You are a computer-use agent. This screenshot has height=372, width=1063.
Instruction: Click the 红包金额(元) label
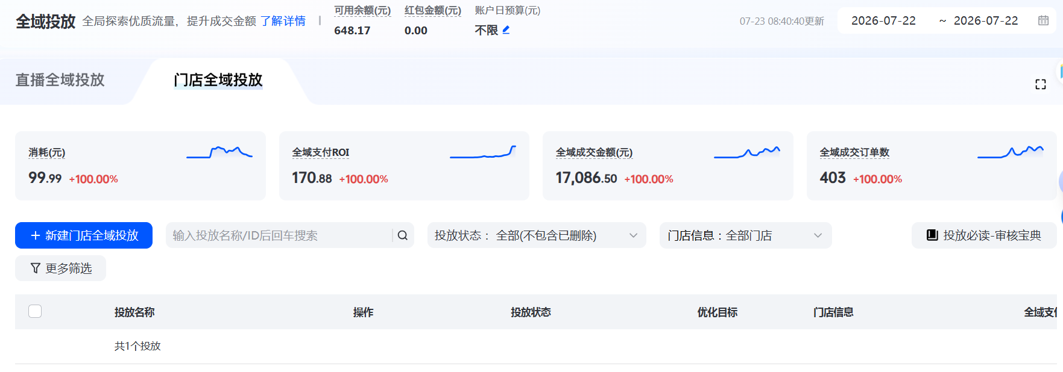[x=433, y=11]
